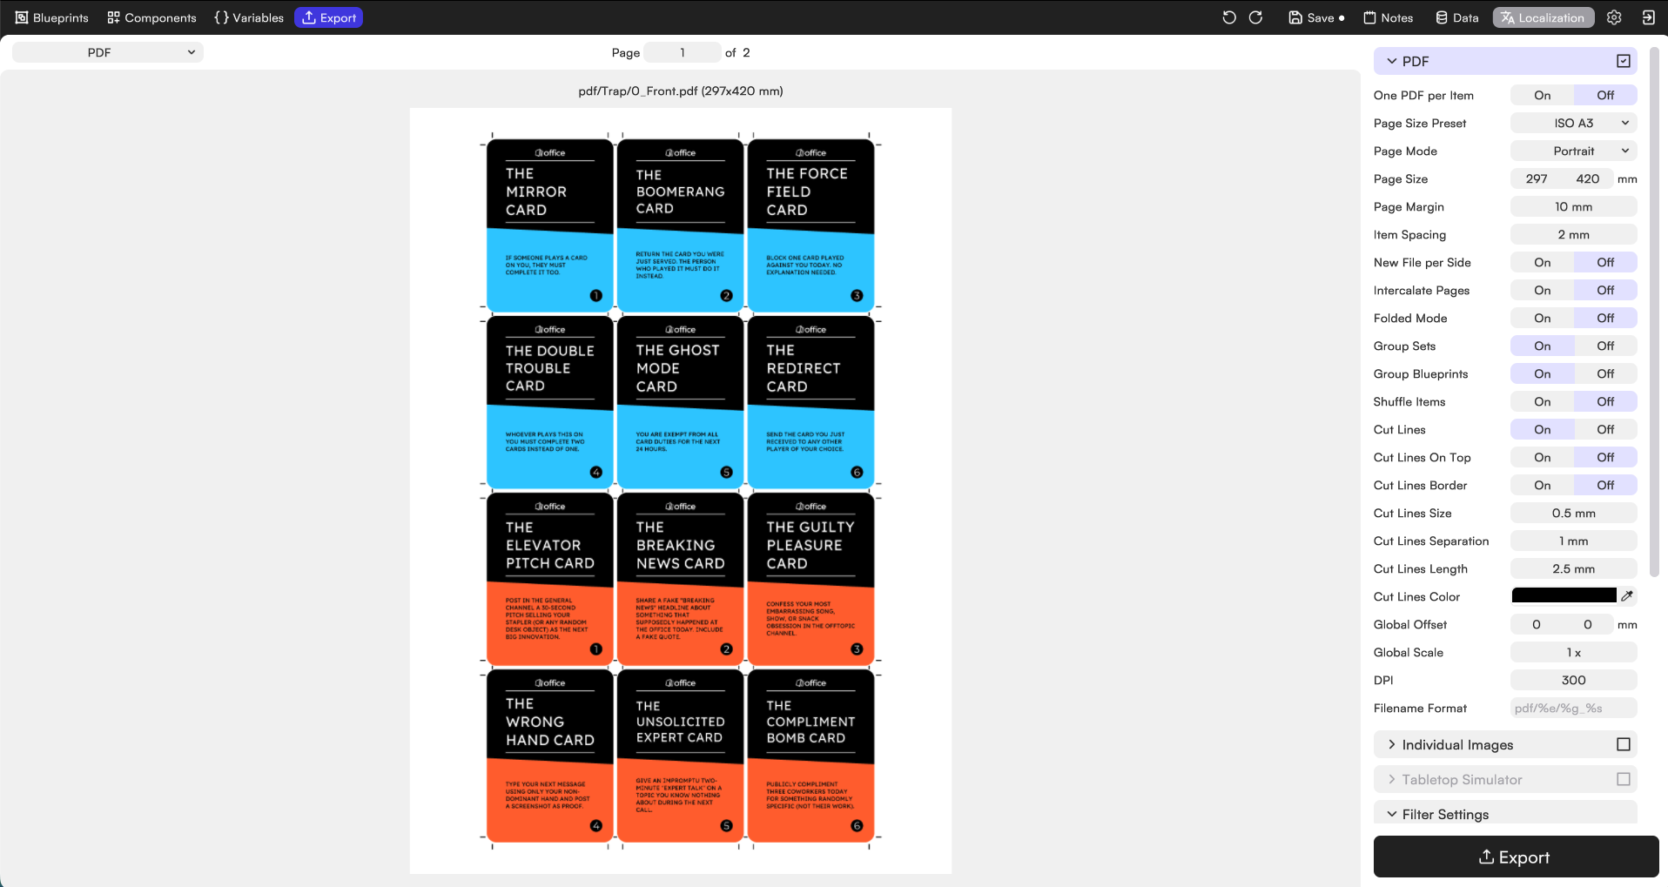Viewport: 1668px width, 887px height.
Task: Turn Cut Lines On Top On
Action: pos(1542,457)
